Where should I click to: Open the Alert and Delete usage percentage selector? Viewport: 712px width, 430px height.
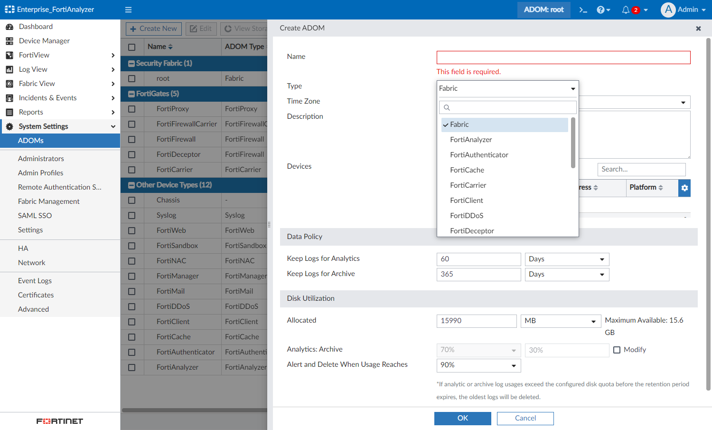(478, 365)
